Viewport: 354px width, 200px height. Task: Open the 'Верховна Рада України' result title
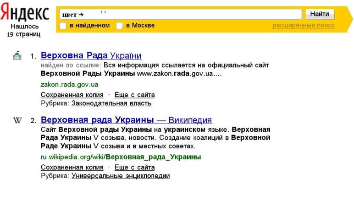point(91,55)
